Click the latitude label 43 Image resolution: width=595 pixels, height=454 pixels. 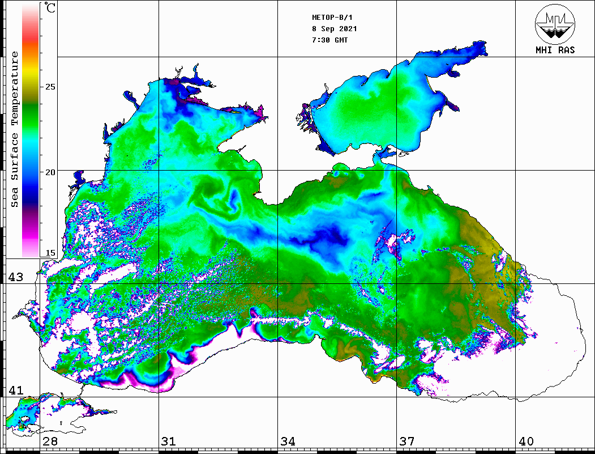click(15, 277)
